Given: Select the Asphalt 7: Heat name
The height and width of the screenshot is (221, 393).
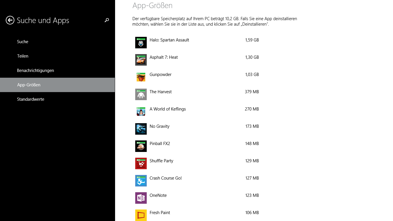Looking at the screenshot, I should (164, 57).
